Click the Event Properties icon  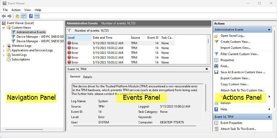(x=216, y=123)
